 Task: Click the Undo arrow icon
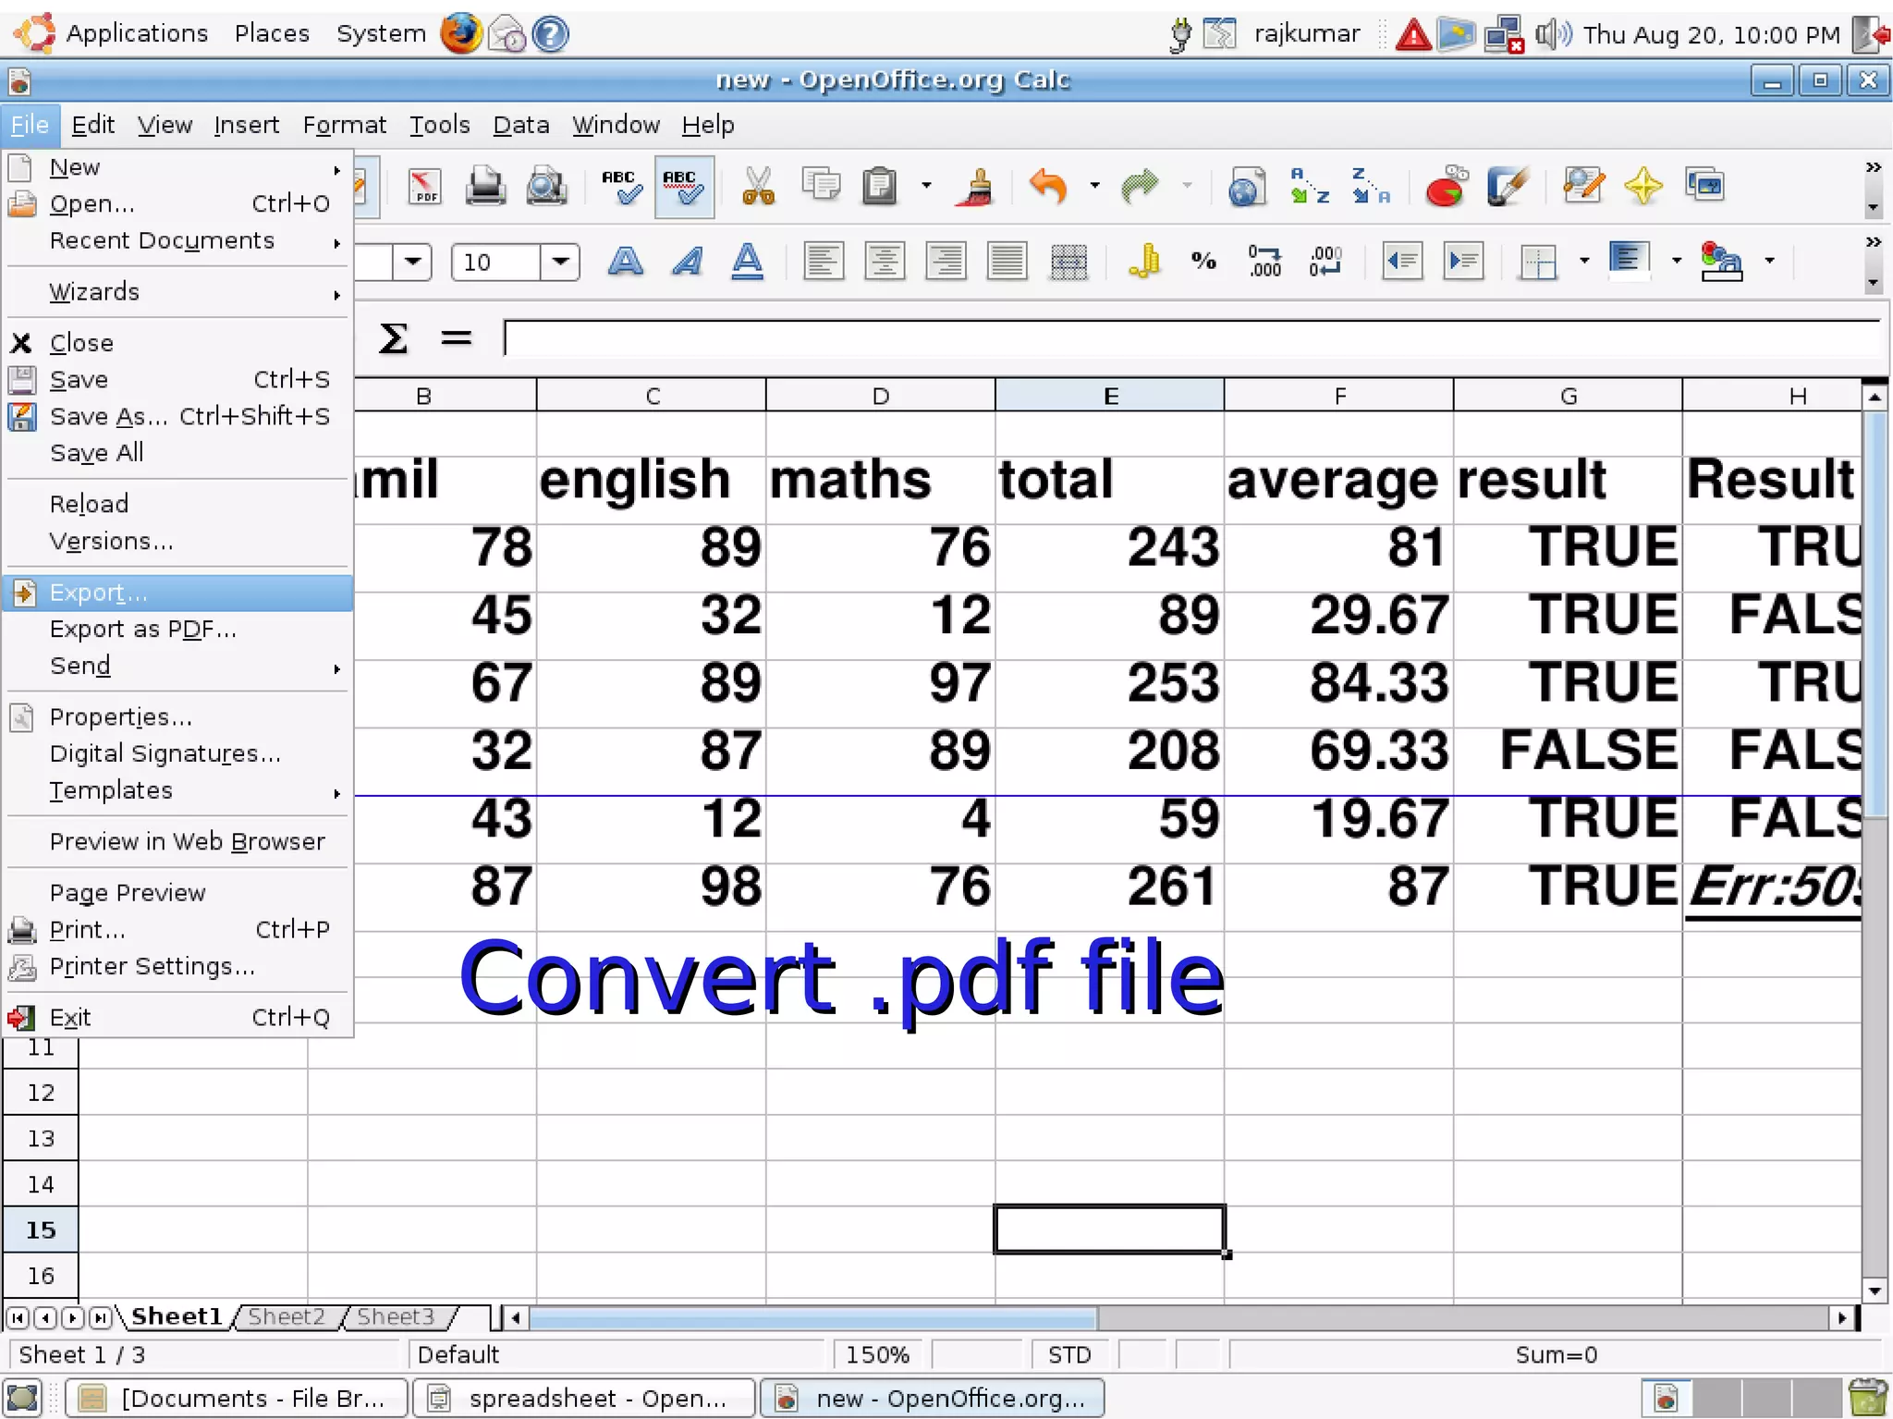[1049, 187]
